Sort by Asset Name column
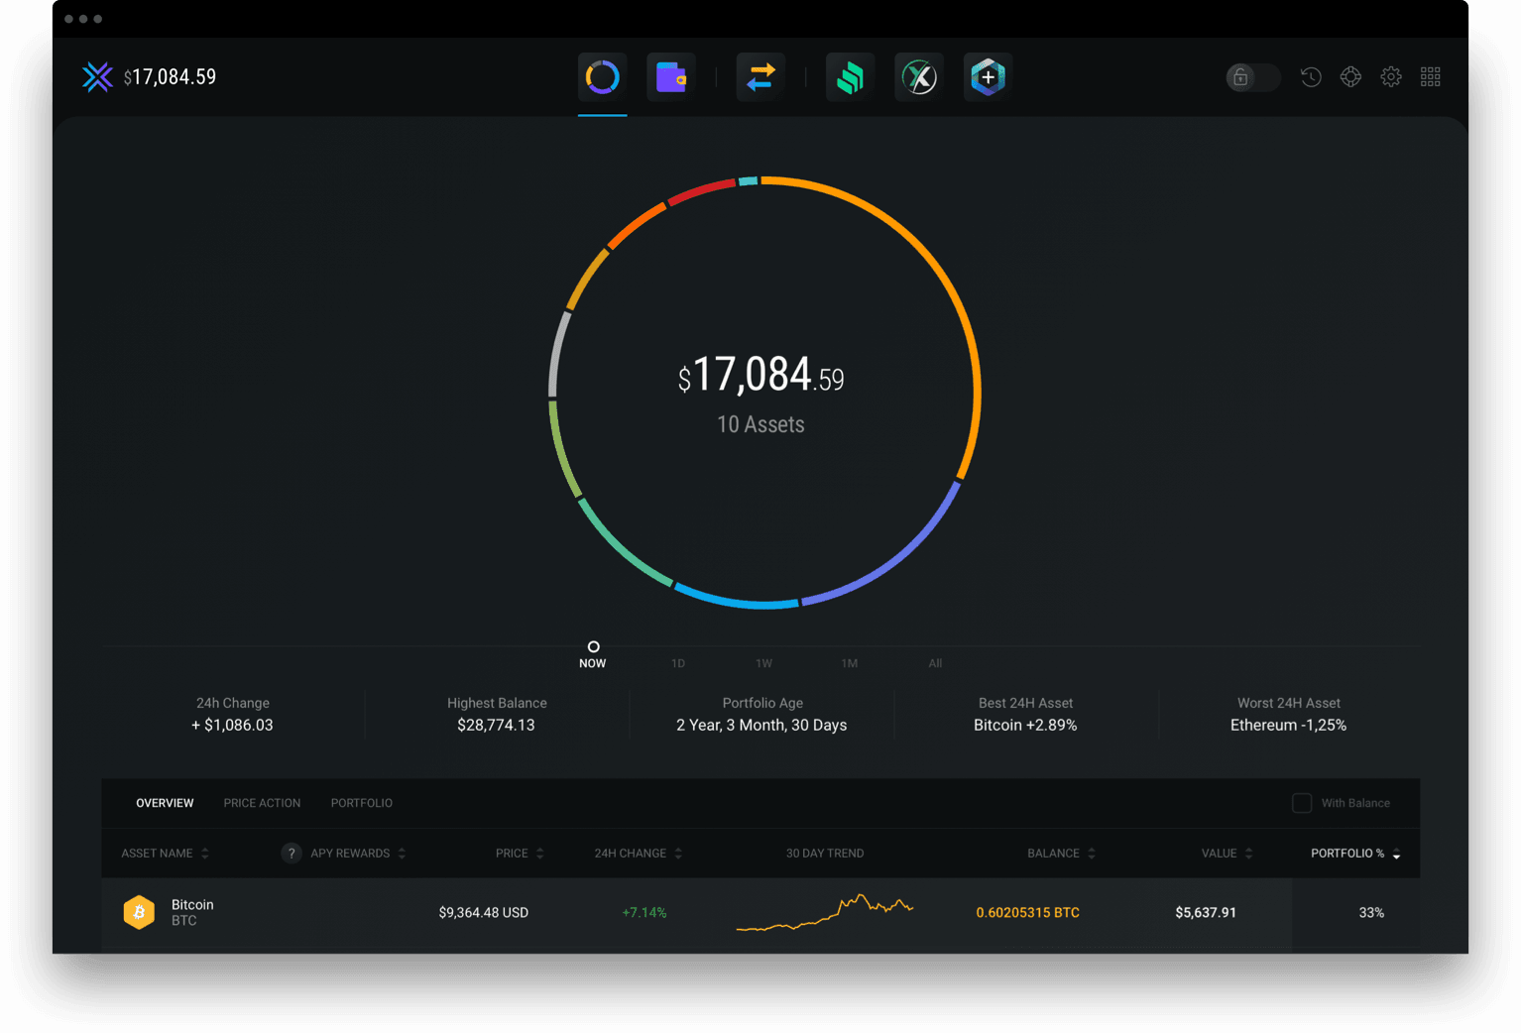Screen dimensions: 1521x1033 pos(166,853)
